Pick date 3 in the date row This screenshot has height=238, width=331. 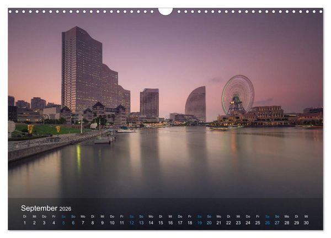click(44, 223)
